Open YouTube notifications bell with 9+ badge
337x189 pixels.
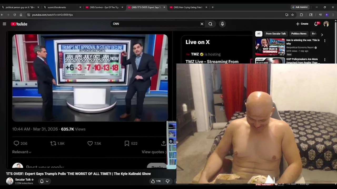(317, 24)
